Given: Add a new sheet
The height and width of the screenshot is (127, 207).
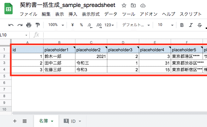Looking at the screenshot, I should [x=15, y=121].
